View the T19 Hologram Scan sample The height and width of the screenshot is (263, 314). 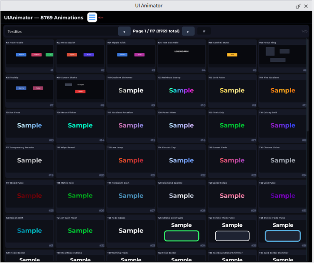[x=131, y=196]
